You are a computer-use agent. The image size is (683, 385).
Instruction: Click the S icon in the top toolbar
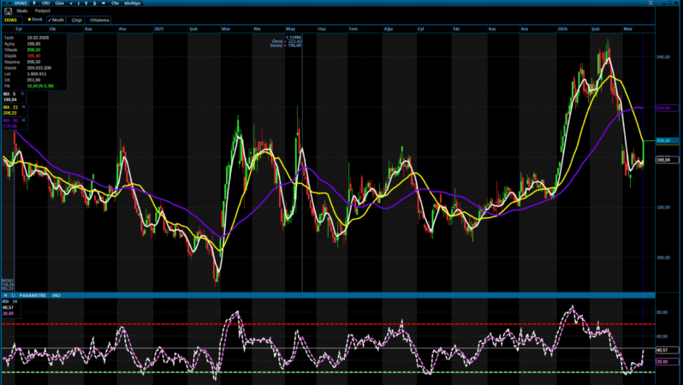pos(93,3)
